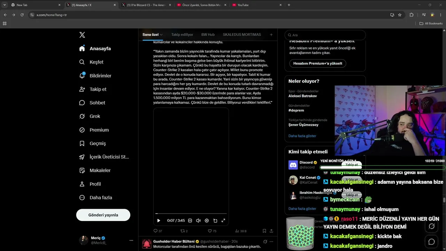Open the Chrome extensions puzzle icon
The width and height of the screenshot is (446, 251).
(x=412, y=15)
